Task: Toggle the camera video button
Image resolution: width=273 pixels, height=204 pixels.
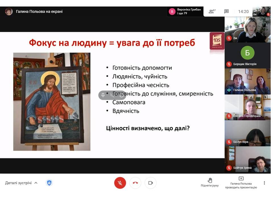Action: (151, 183)
